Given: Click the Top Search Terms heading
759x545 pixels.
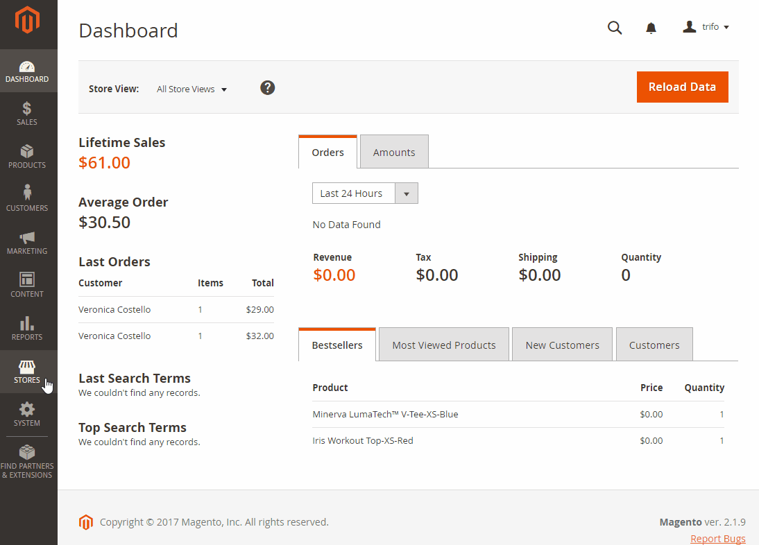Looking at the screenshot, I should (132, 428).
